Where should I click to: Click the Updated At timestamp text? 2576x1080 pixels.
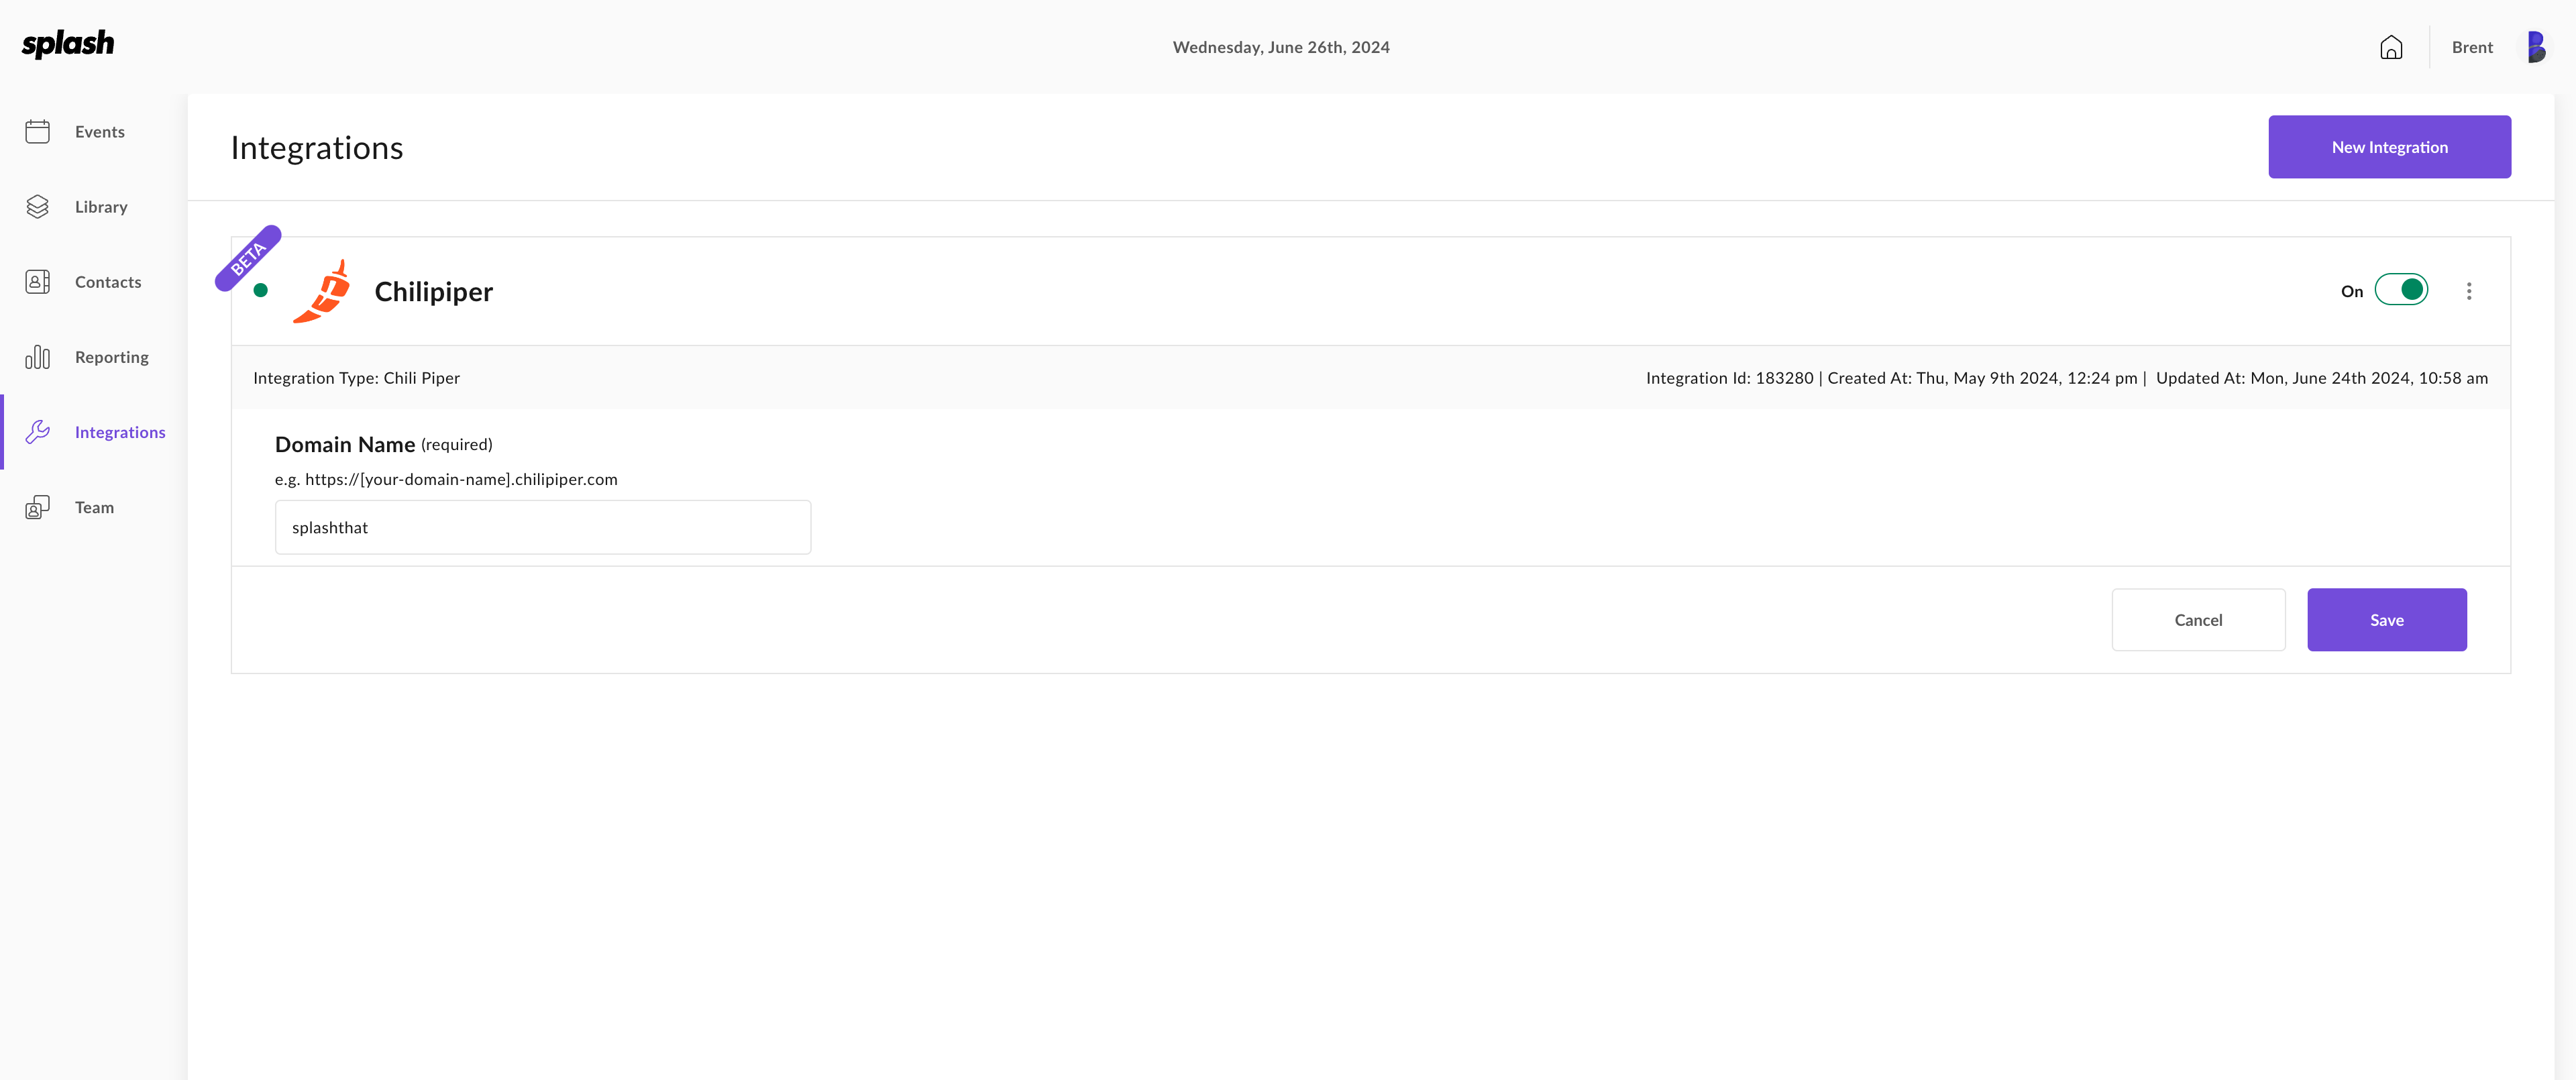(x=2321, y=378)
